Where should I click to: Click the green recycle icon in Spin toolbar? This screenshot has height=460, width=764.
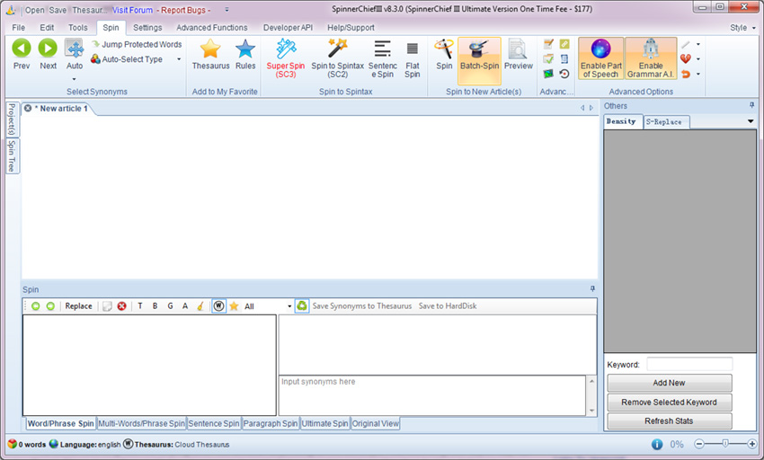tap(302, 305)
